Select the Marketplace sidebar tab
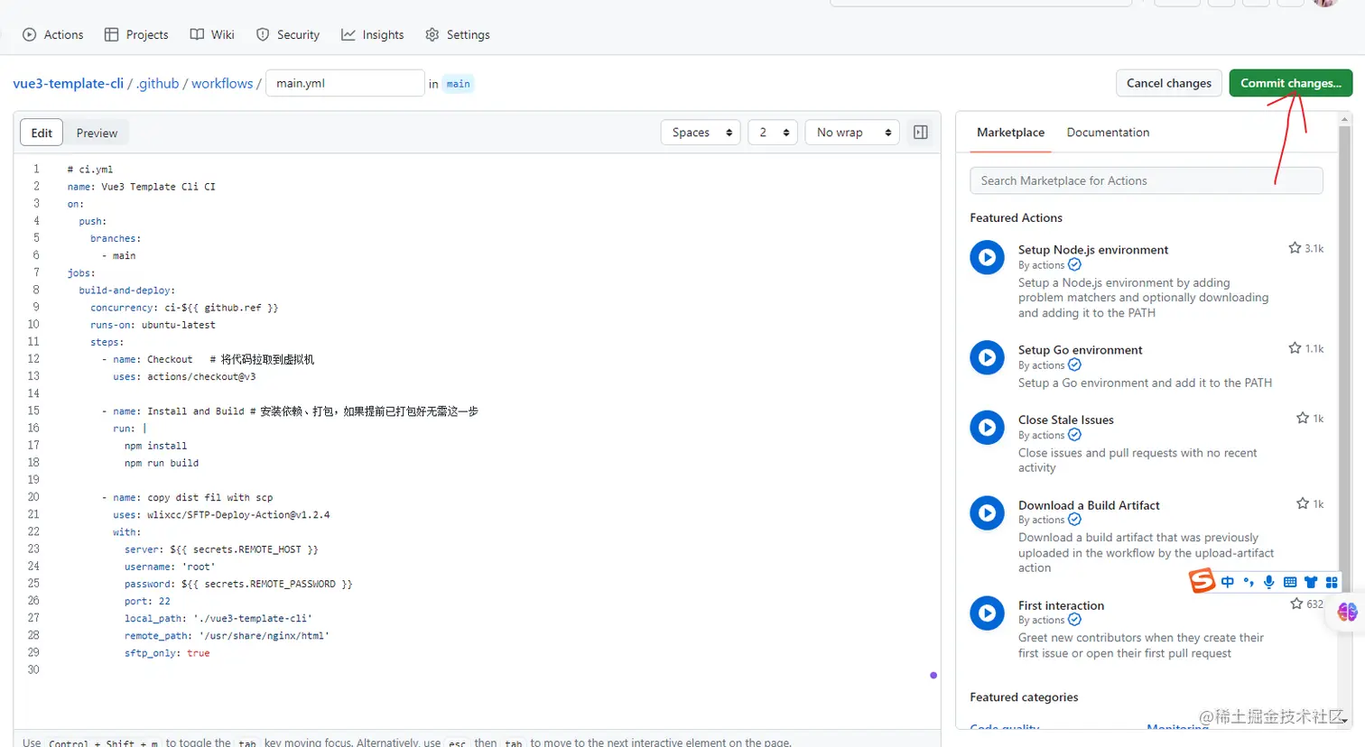1365x747 pixels. point(1010,133)
